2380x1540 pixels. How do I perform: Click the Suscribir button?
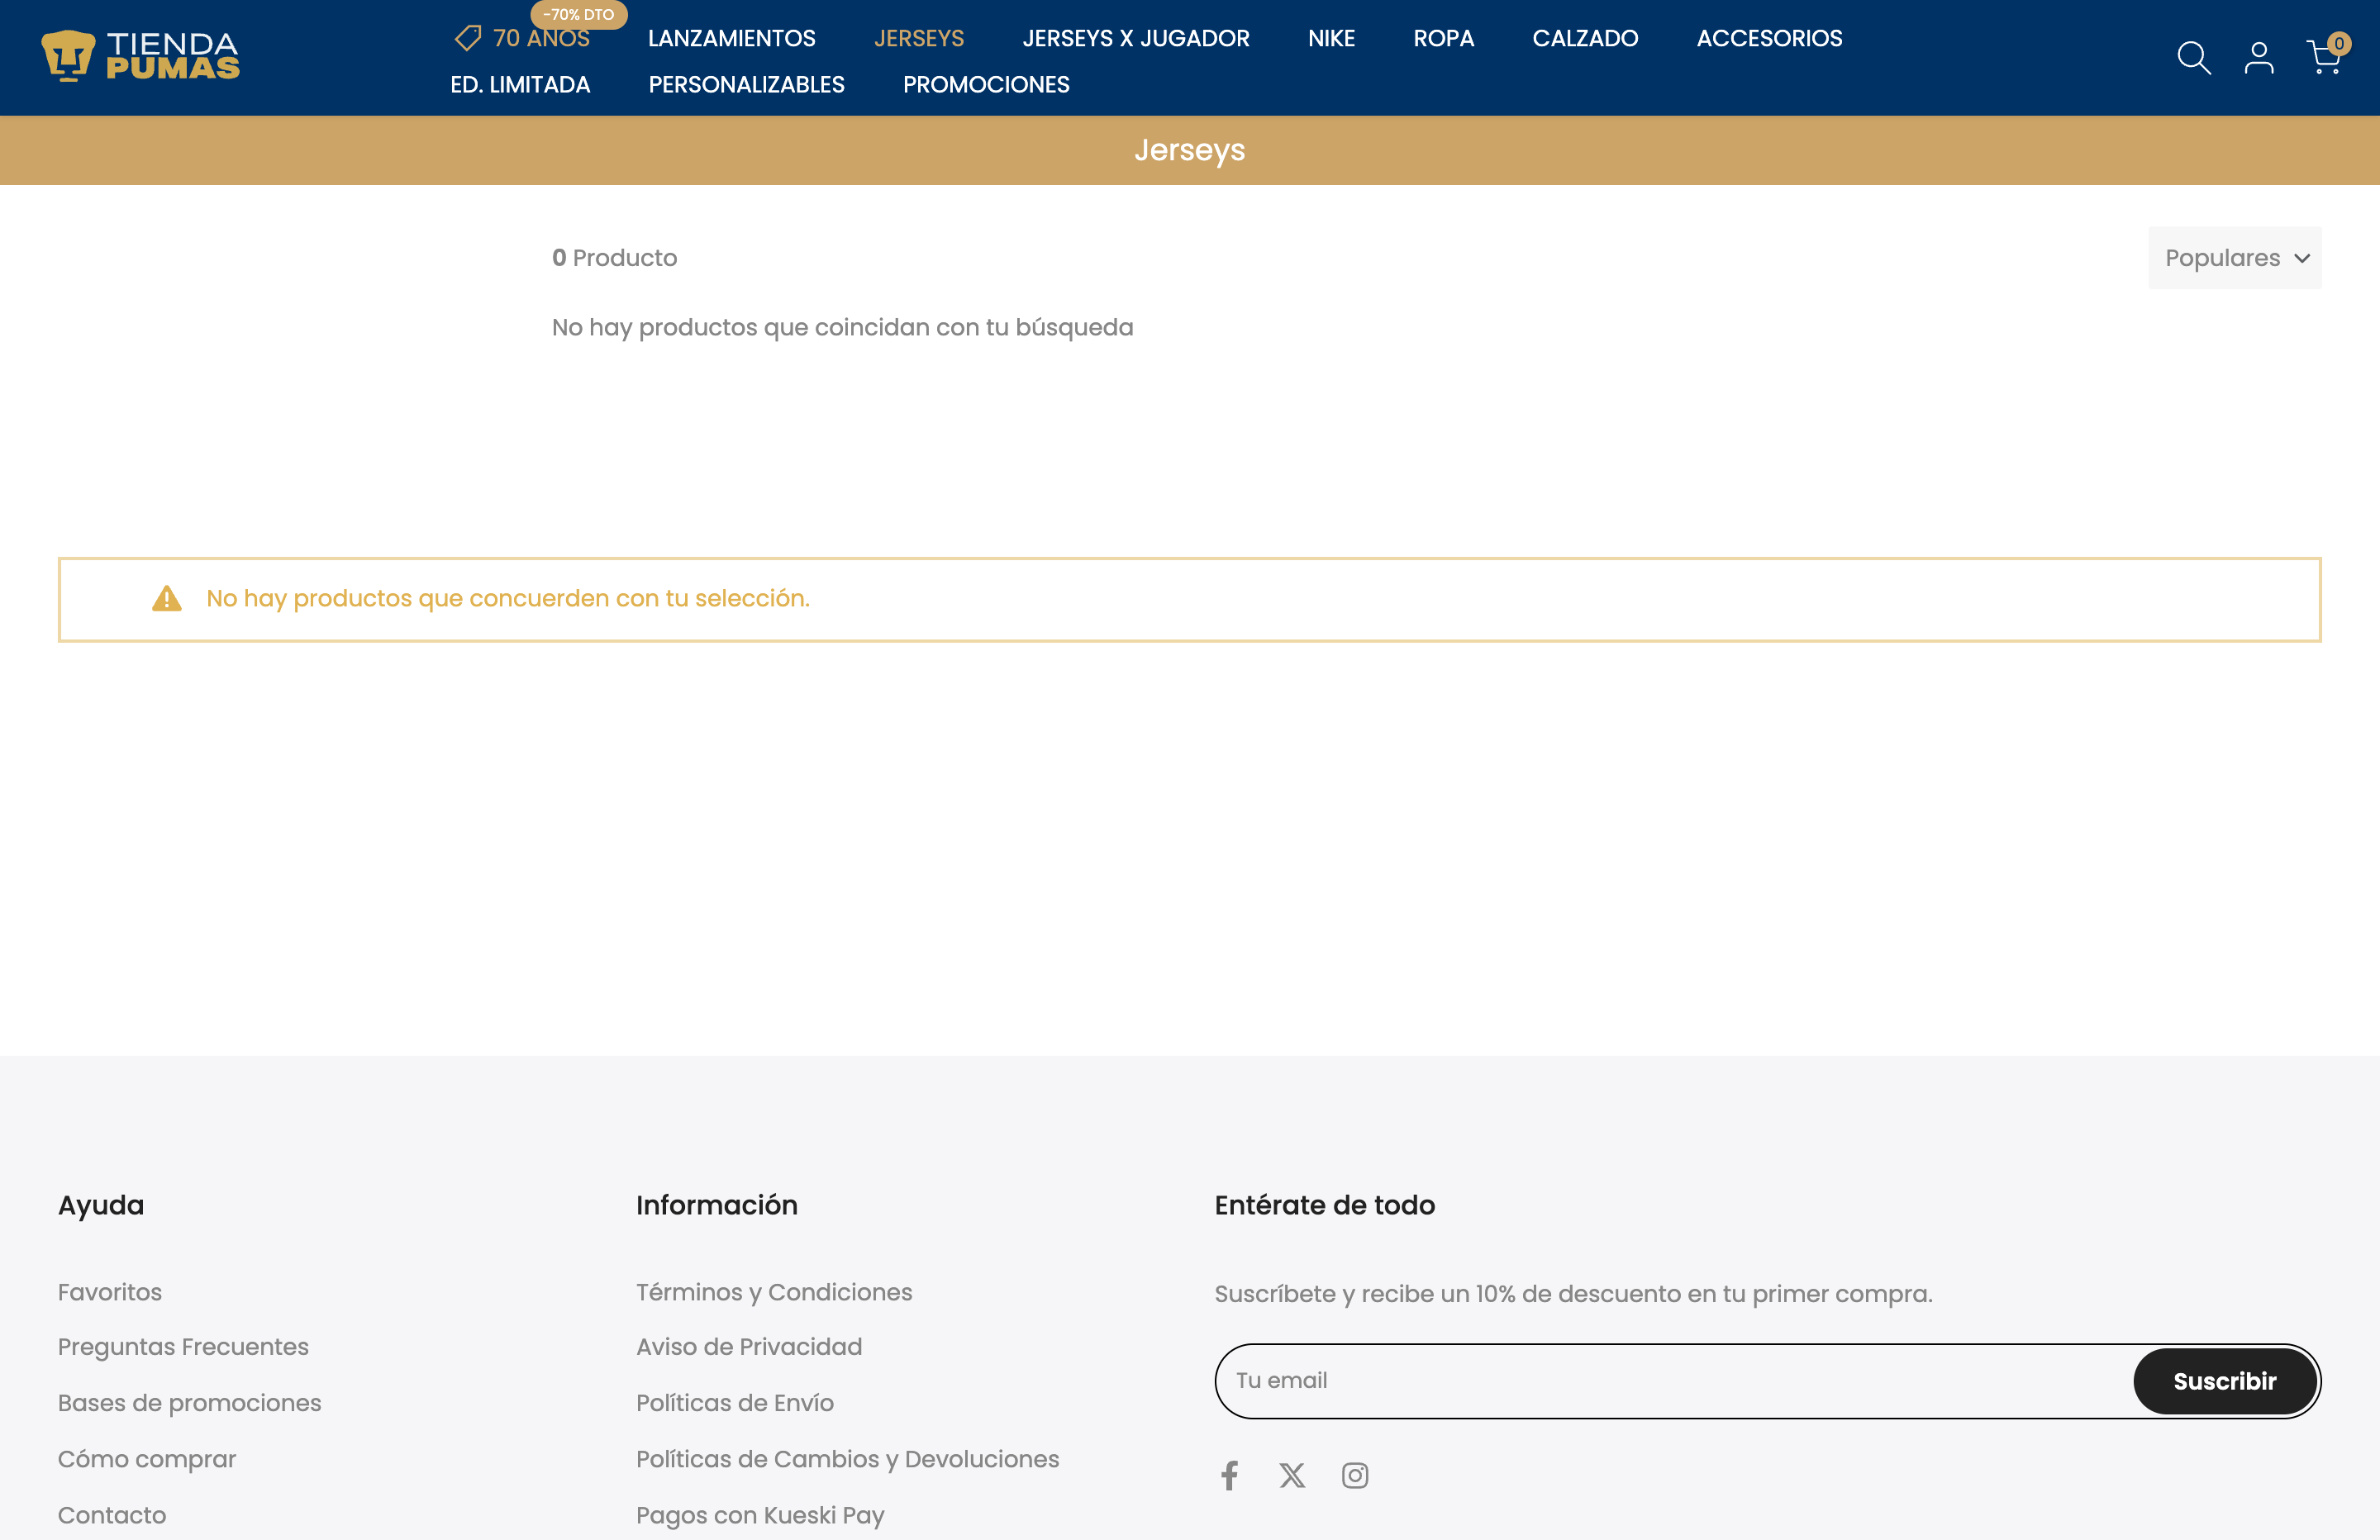(2225, 1381)
